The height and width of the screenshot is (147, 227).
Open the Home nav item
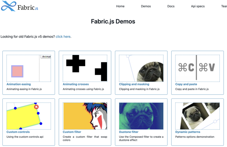click(x=120, y=6)
